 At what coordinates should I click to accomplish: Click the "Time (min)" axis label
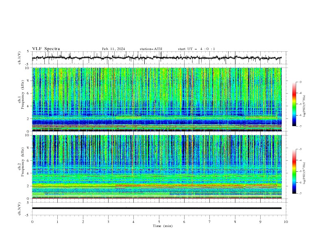pos(163,226)
